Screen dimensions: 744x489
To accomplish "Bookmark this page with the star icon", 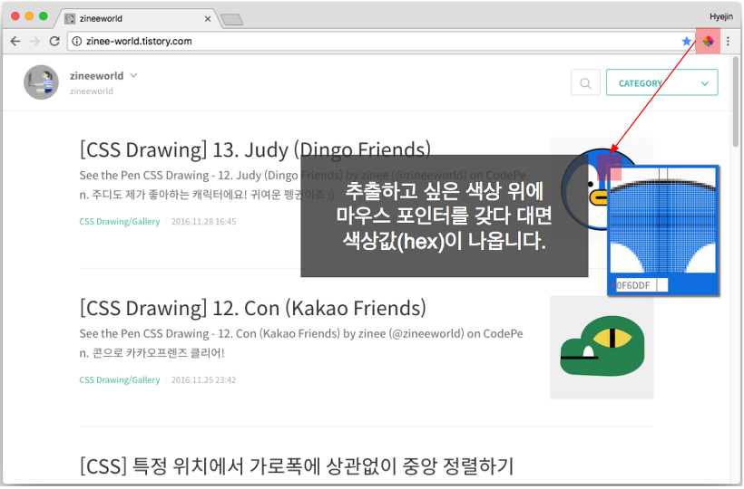I will [687, 41].
